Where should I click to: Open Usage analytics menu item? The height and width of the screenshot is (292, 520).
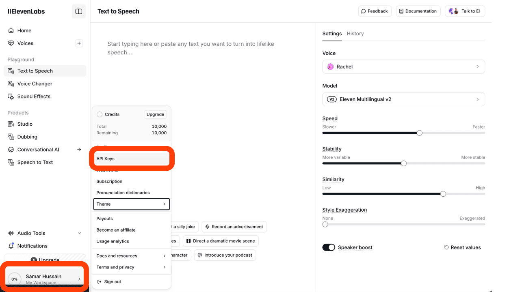[x=131, y=241]
